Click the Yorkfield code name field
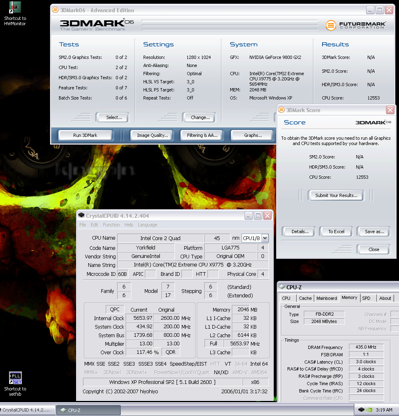The image size is (399, 416). [146, 247]
